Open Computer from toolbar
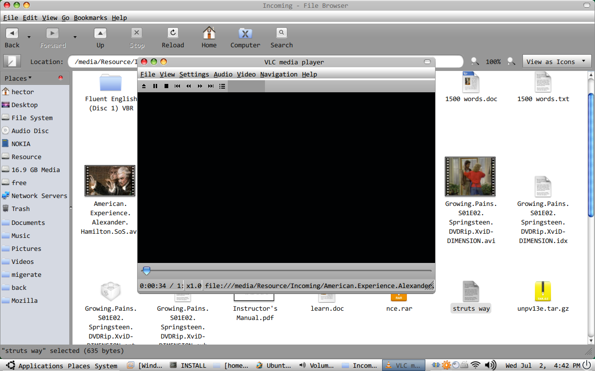Image resolution: width=595 pixels, height=371 pixels. click(x=245, y=38)
